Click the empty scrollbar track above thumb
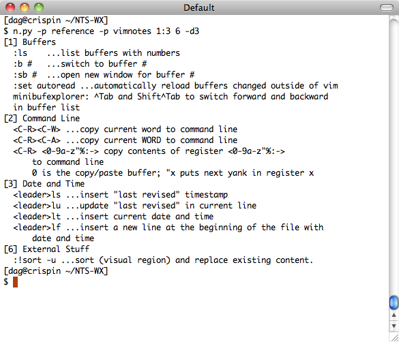The height and width of the screenshot is (342, 399). coord(394,155)
